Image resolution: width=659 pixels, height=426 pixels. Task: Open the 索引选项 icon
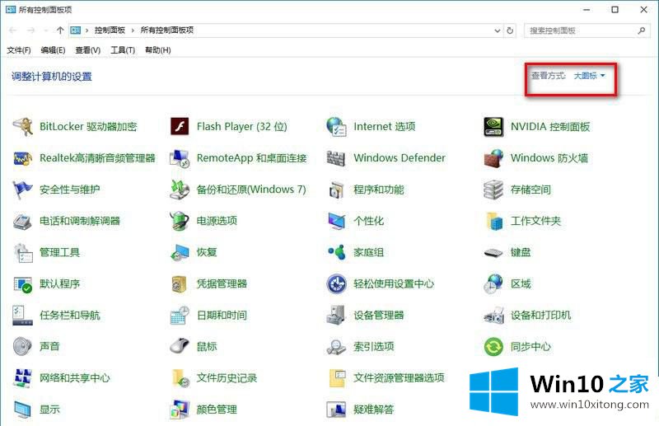click(x=336, y=347)
